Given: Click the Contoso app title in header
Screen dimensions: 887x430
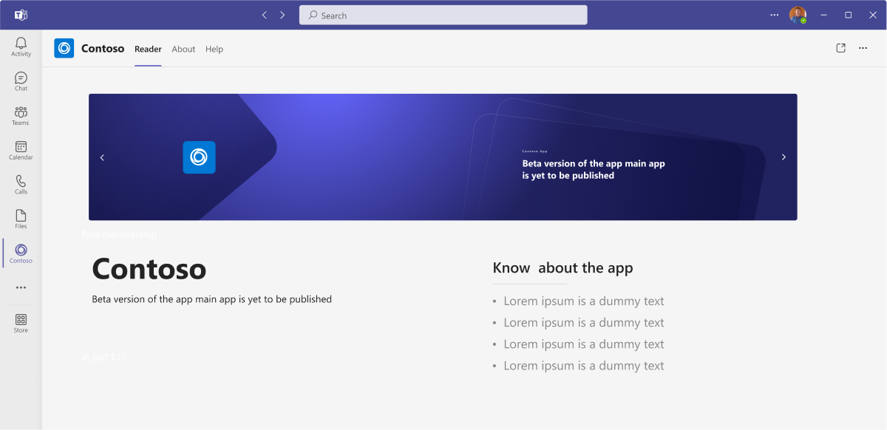Looking at the screenshot, I should 103,49.
